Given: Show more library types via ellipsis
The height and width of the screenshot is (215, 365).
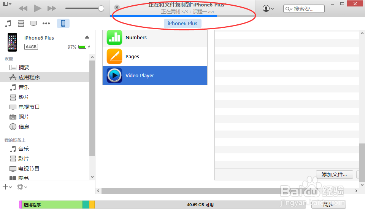Looking at the screenshot, I should [x=46, y=23].
